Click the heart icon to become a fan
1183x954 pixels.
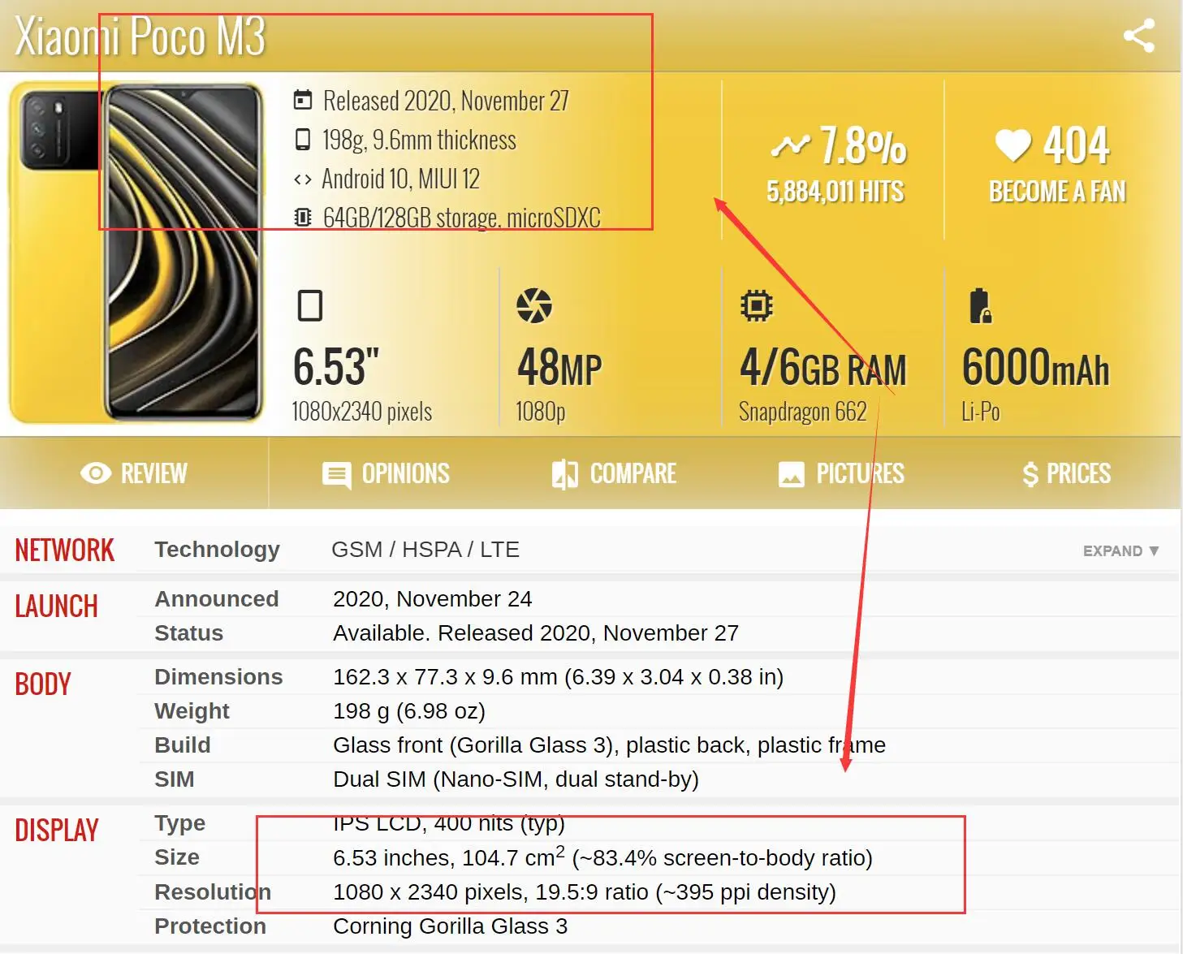(x=1012, y=145)
